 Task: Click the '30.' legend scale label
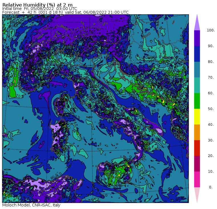pyautogui.click(x=211, y=140)
